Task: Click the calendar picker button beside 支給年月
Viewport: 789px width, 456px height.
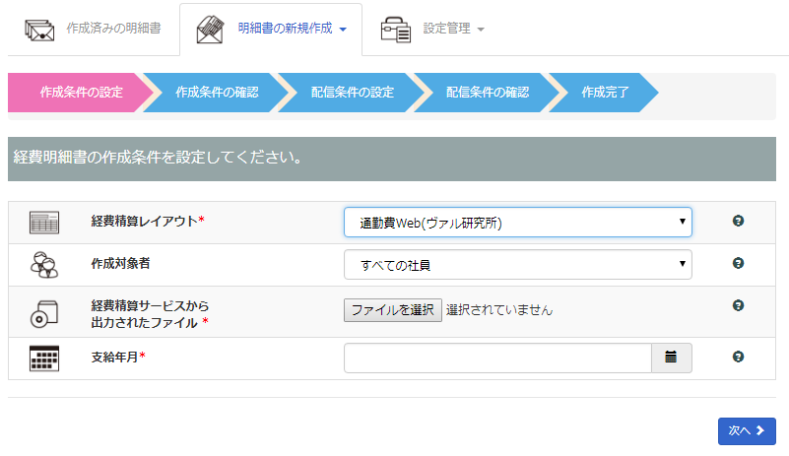Action: 671,358
